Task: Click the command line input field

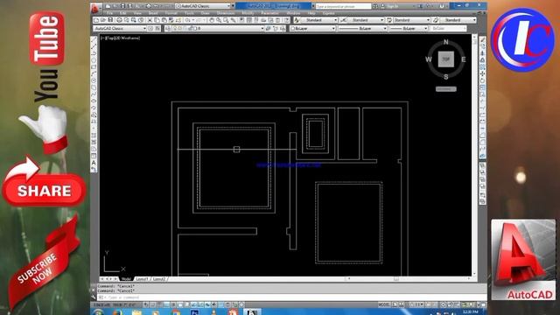Action: [291, 297]
